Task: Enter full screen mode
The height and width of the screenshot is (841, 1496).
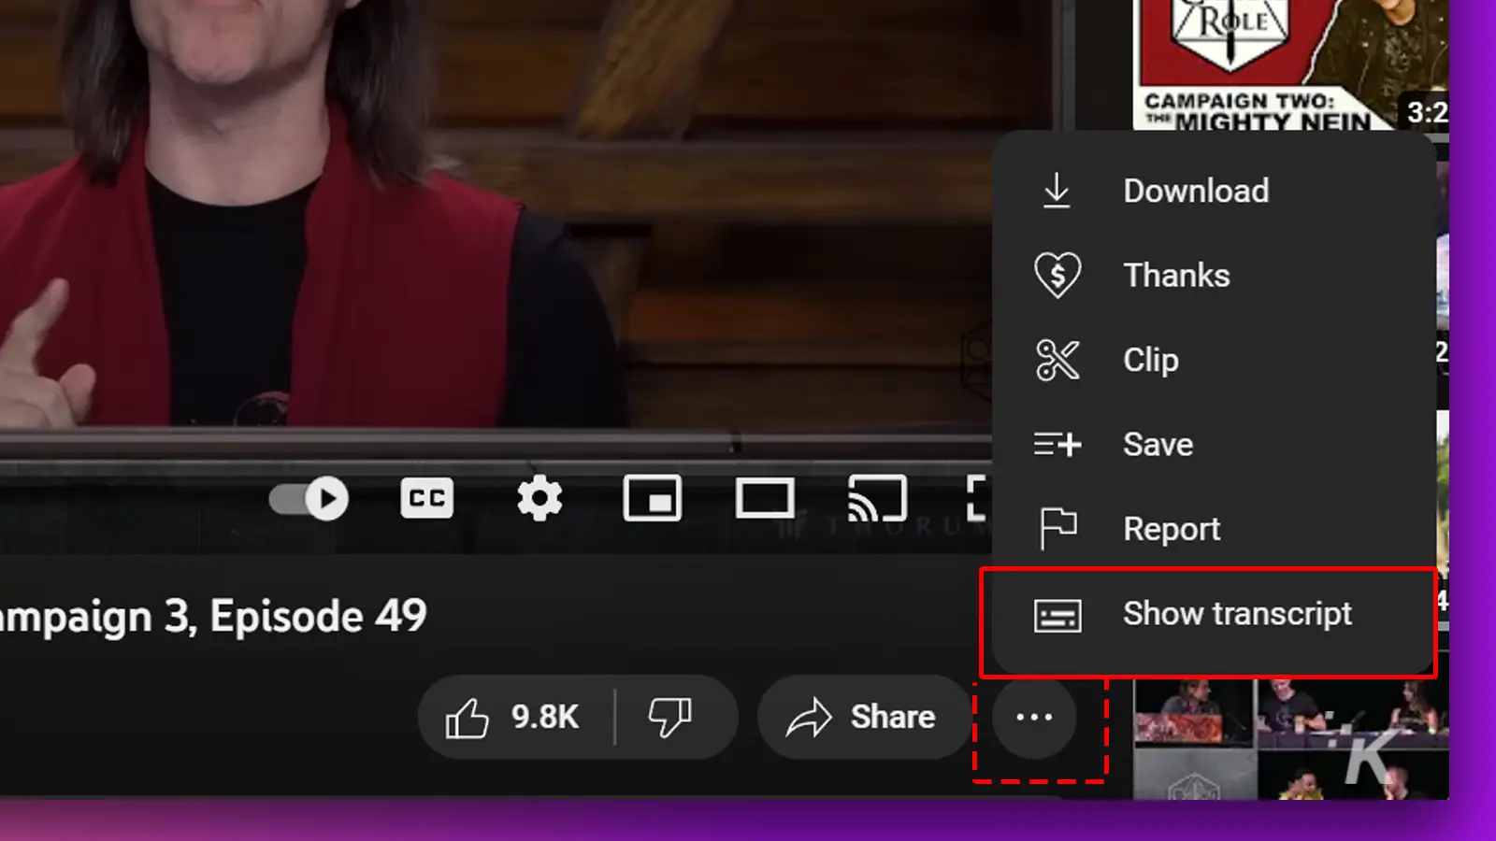Action: click(978, 498)
